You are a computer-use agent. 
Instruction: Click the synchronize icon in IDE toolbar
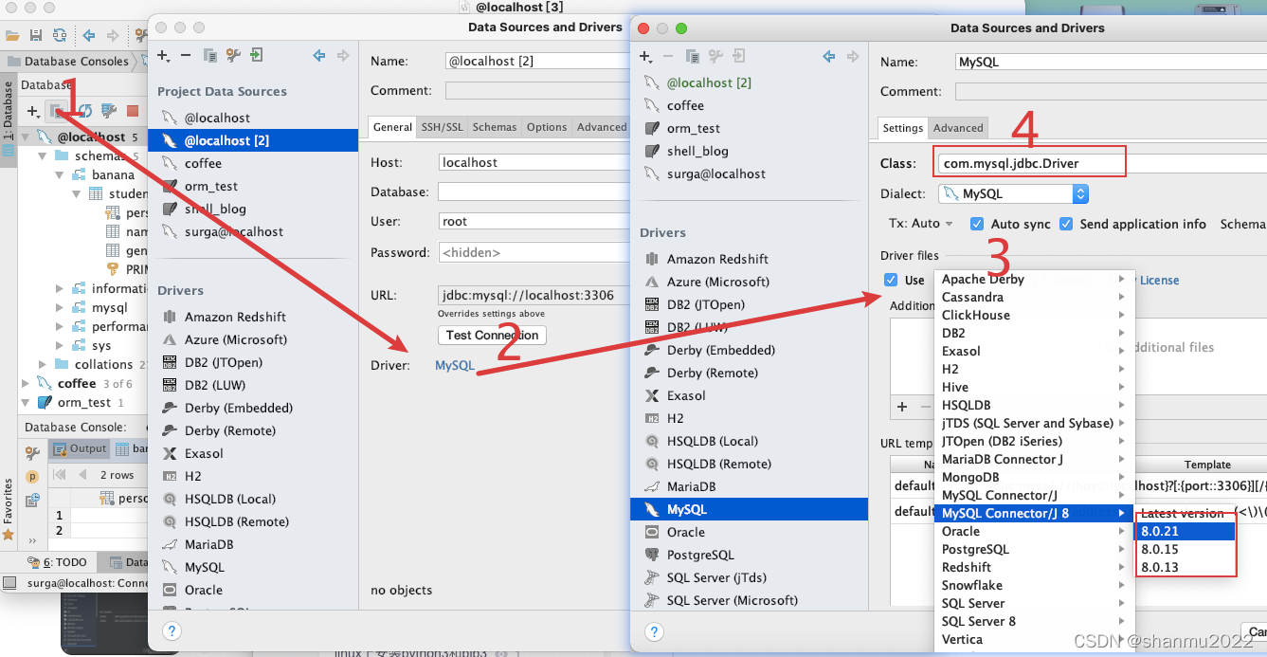pyautogui.click(x=60, y=36)
